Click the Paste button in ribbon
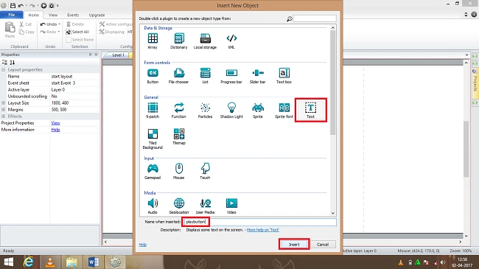Image resolution: width=479 pixels, height=269 pixels. [x=10, y=30]
